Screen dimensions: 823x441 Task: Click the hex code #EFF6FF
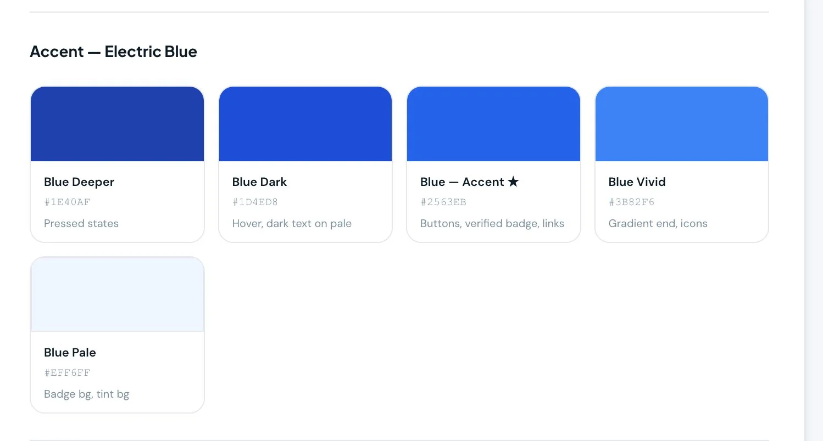point(67,373)
